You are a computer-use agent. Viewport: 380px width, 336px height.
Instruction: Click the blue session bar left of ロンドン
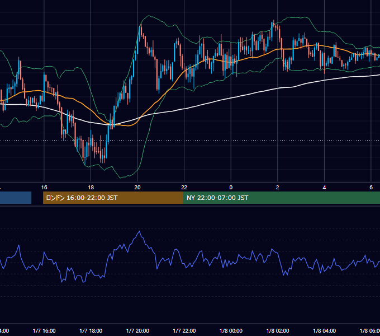(x=16, y=198)
